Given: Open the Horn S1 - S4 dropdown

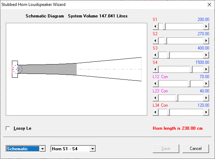Looking at the screenshot, I should coord(92,149).
